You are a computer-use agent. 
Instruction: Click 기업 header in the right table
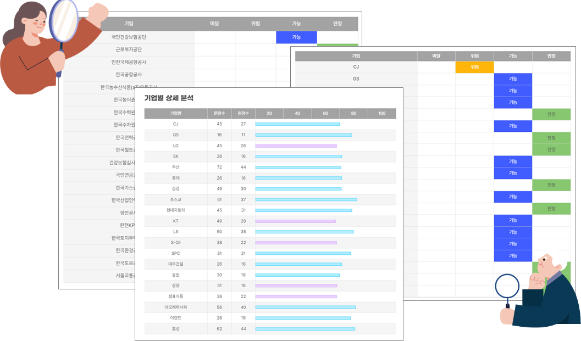356,56
